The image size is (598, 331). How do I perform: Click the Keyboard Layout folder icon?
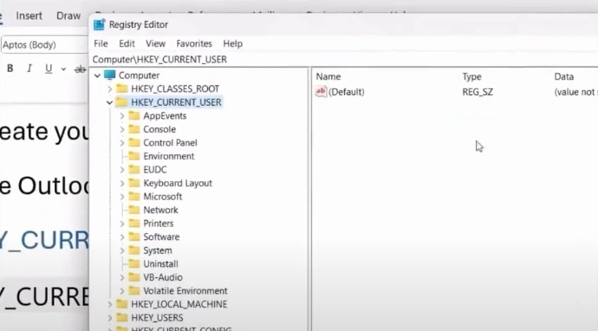click(x=133, y=183)
